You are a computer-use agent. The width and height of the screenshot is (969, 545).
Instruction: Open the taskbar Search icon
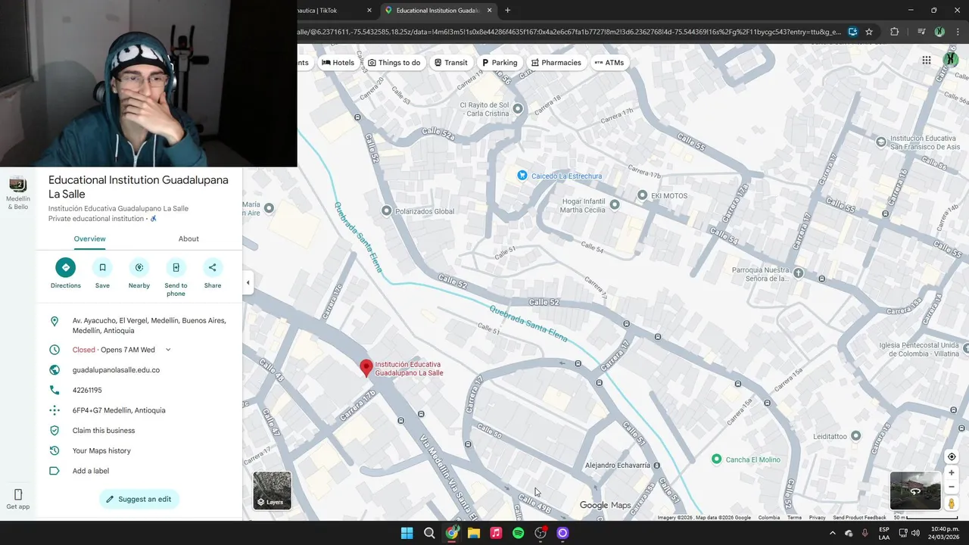click(x=429, y=533)
